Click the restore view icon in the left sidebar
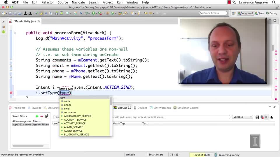Screen dimensions: 280x157 [x=3, y=22]
